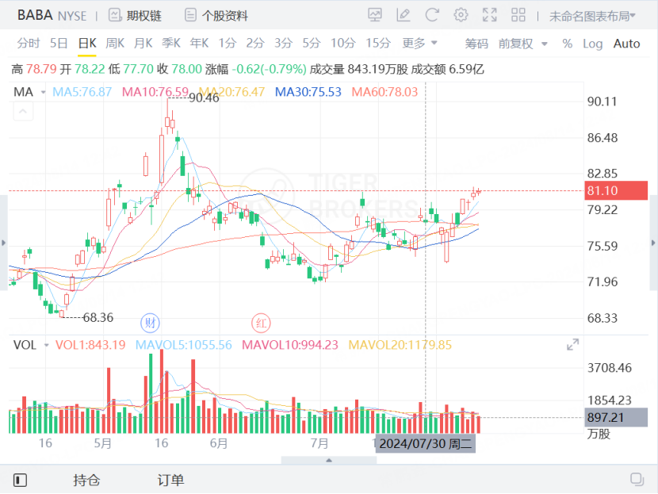Expand the volume panel with arrows icon
Viewport: 658px width, 494px height.
click(572, 345)
